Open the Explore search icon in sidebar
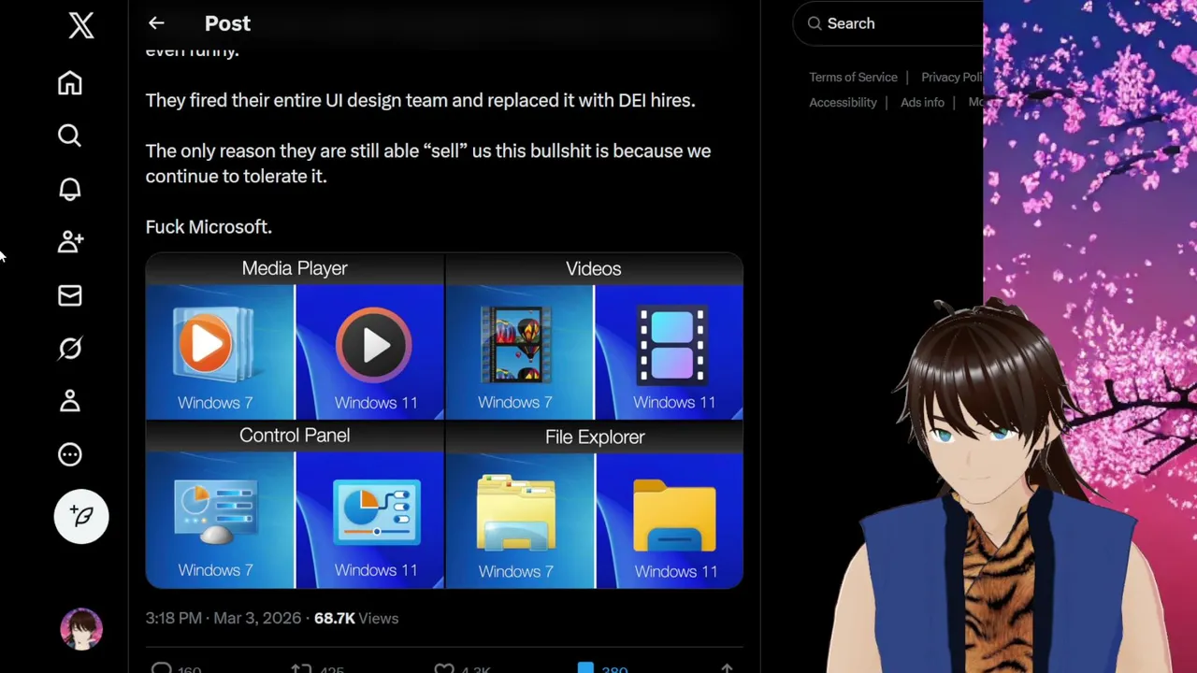 pos(70,136)
